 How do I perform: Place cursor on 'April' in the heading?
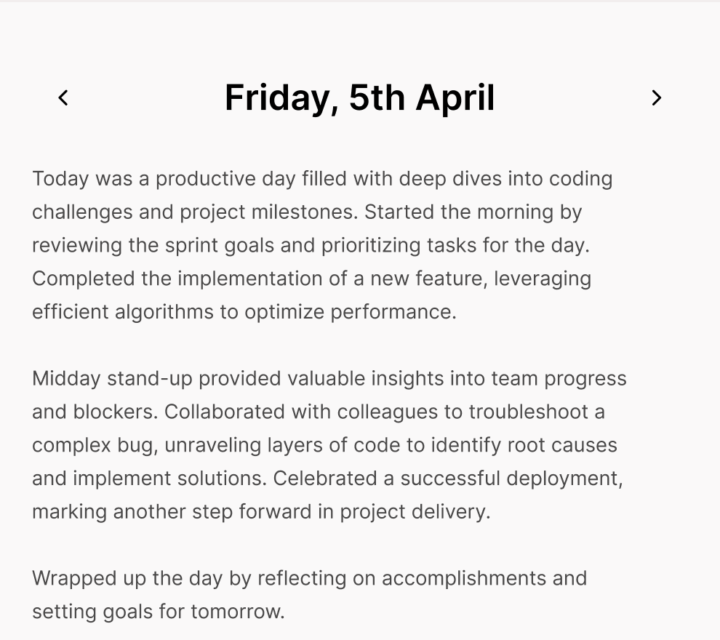pos(455,97)
